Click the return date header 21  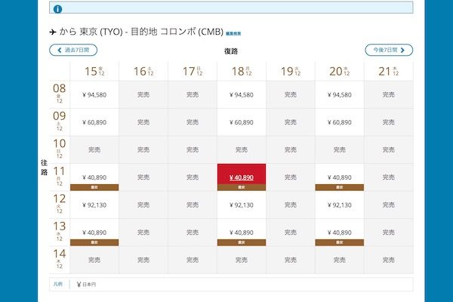coord(389,71)
